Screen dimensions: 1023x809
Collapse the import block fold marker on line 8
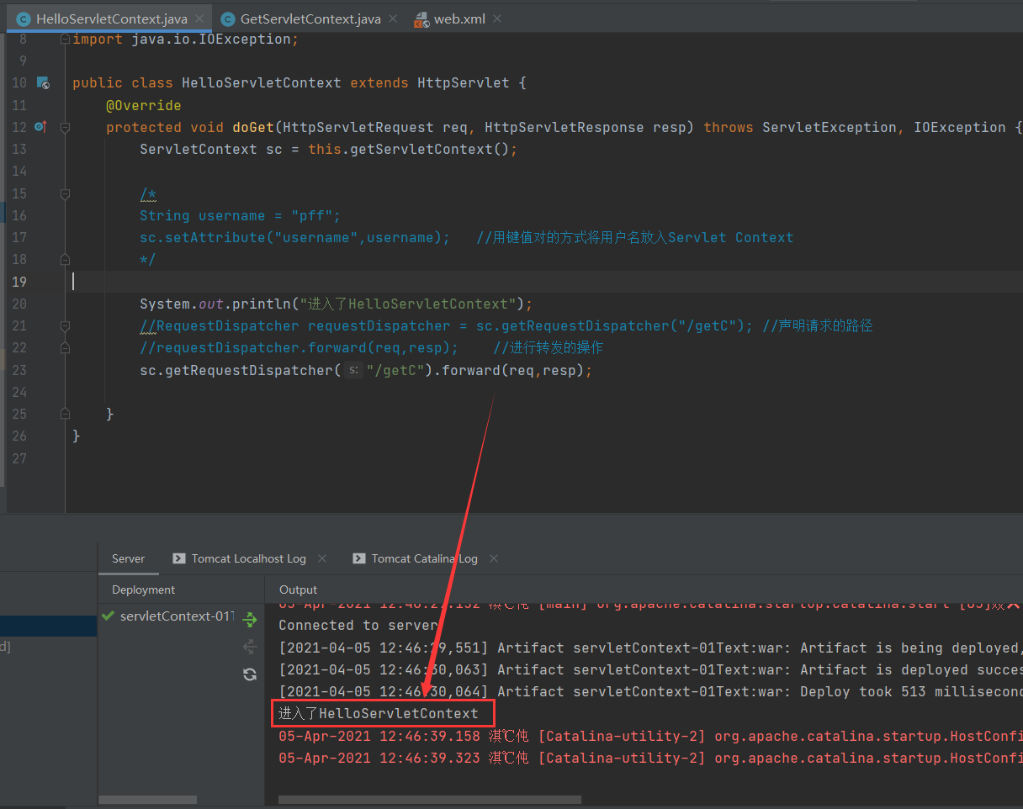[65, 40]
